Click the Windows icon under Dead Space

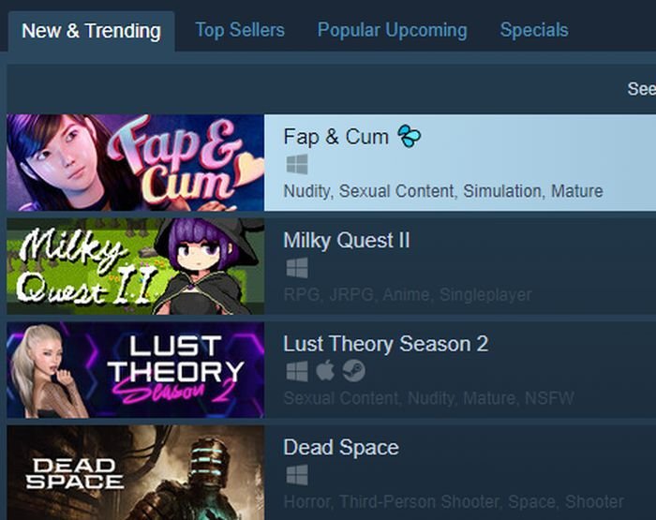[297, 475]
